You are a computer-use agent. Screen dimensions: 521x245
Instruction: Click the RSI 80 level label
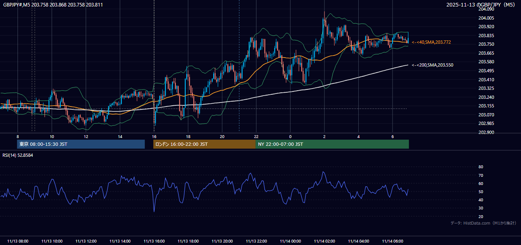[x=481, y=167]
